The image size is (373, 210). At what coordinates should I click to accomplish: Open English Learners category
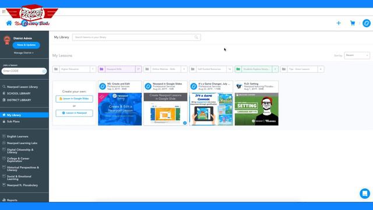point(17,136)
